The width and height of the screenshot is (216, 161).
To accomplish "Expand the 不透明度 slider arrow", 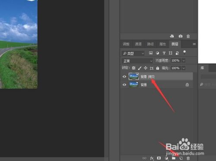I will [x=184, y=60].
